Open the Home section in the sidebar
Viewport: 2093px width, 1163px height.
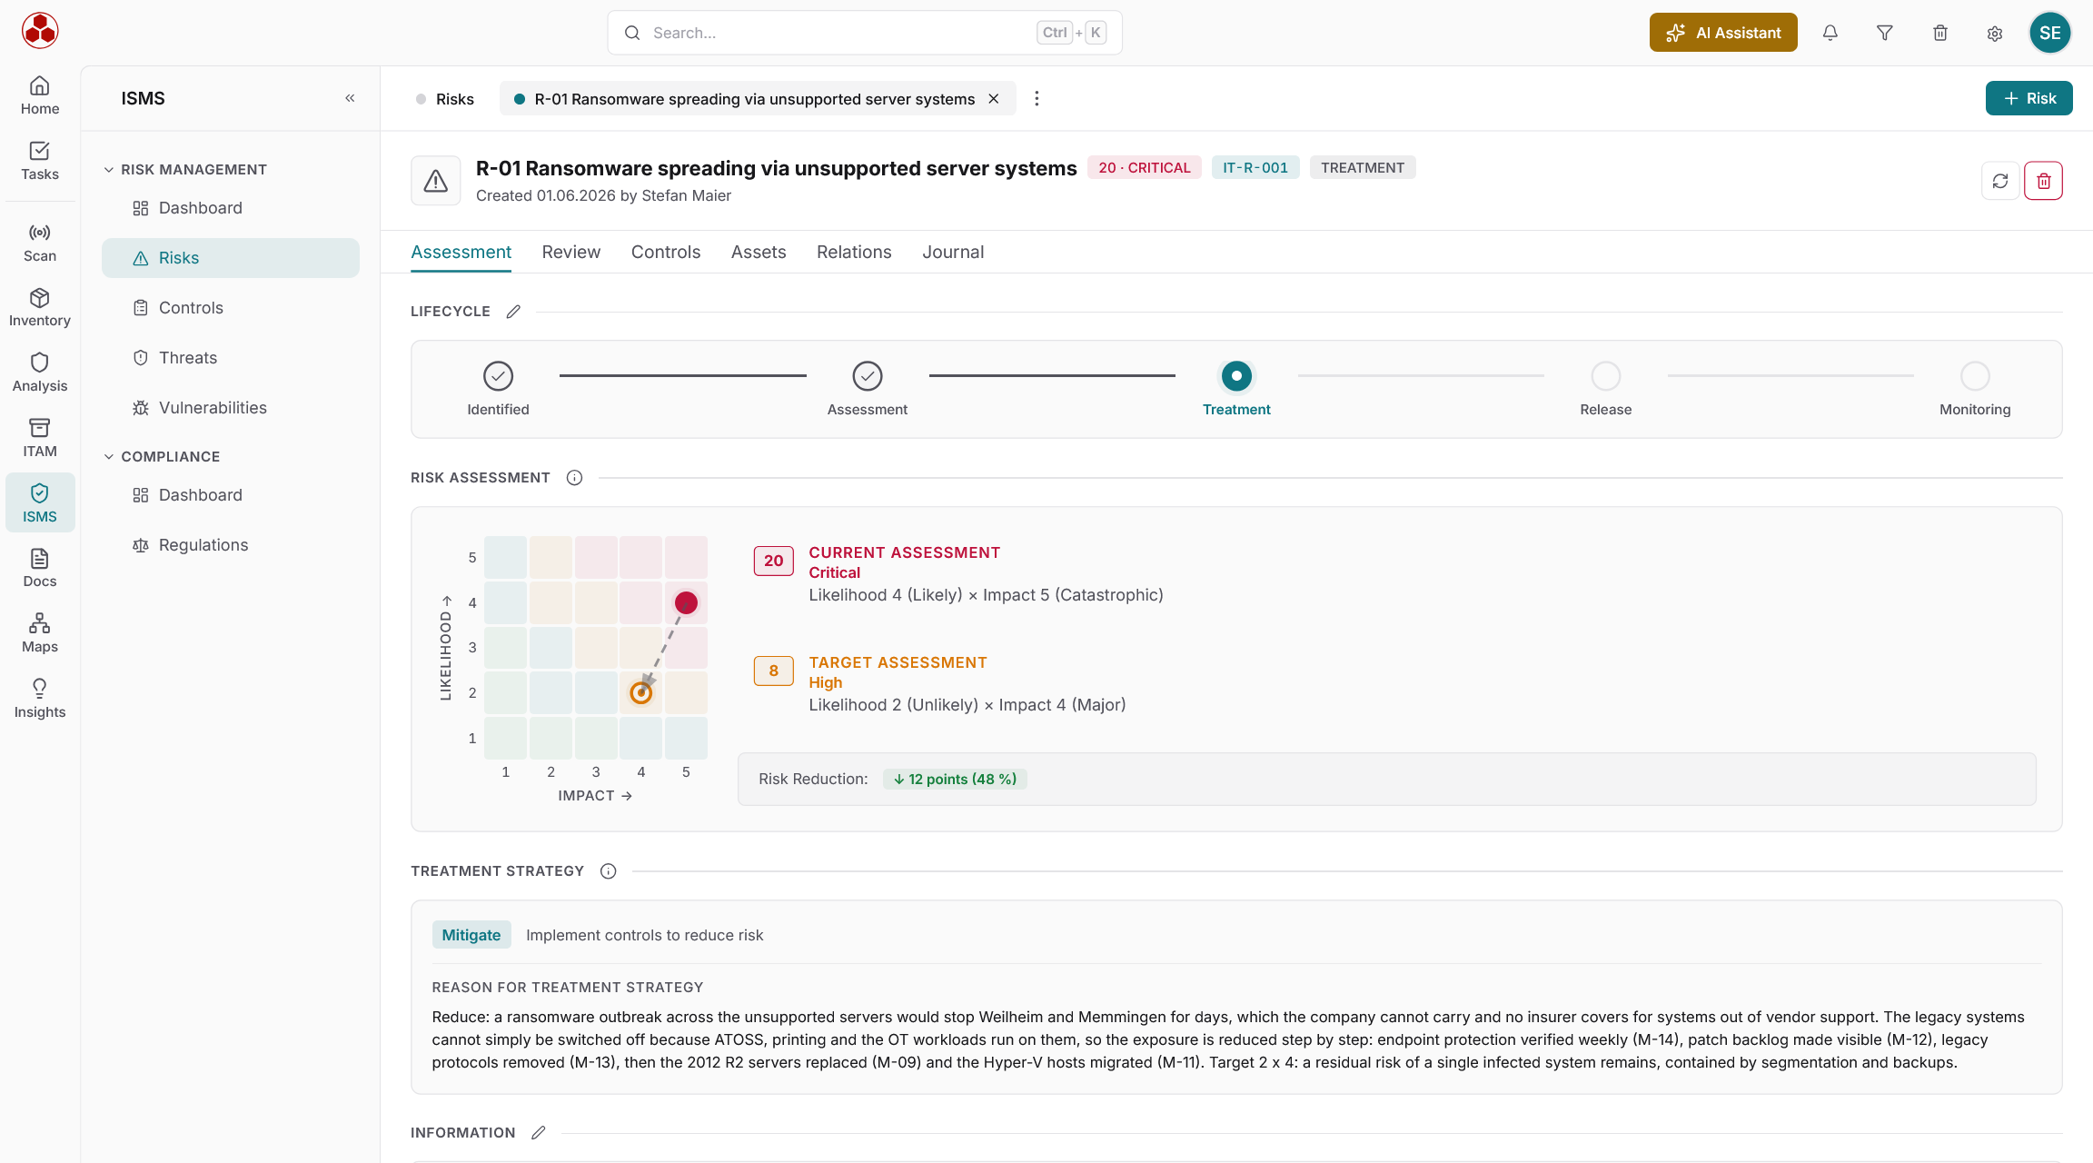coord(40,96)
